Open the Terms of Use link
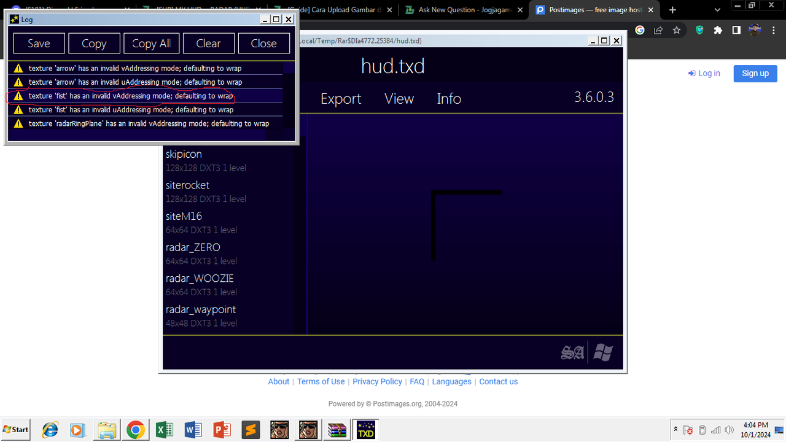This screenshot has width=786, height=442. [321, 381]
